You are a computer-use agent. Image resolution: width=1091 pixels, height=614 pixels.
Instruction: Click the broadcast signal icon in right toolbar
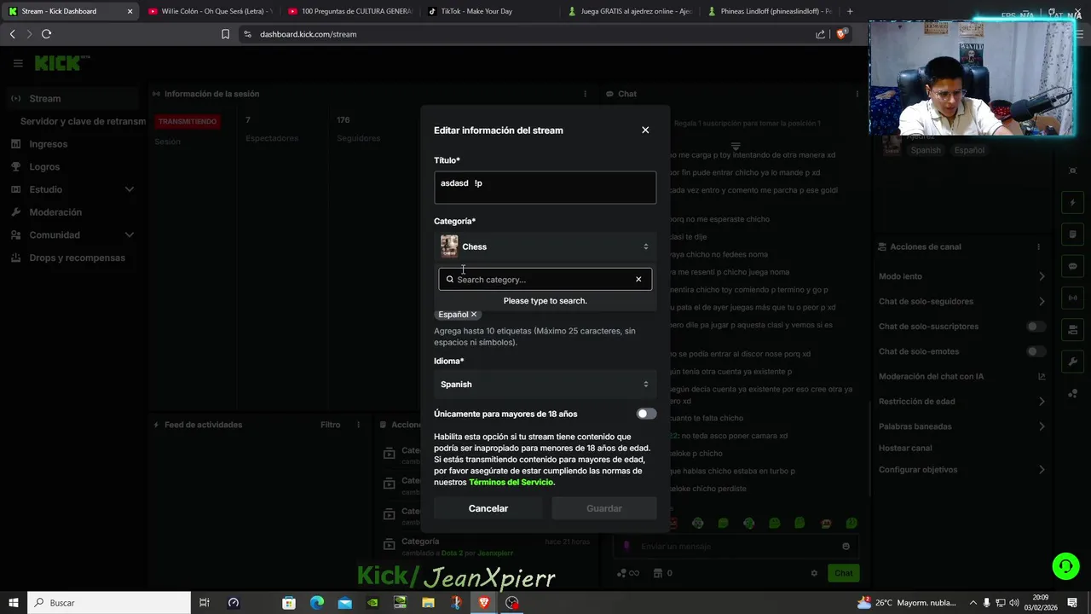tap(1072, 298)
